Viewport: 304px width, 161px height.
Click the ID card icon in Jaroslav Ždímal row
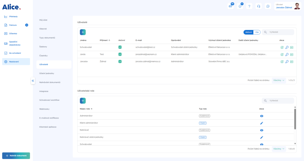[292, 62]
